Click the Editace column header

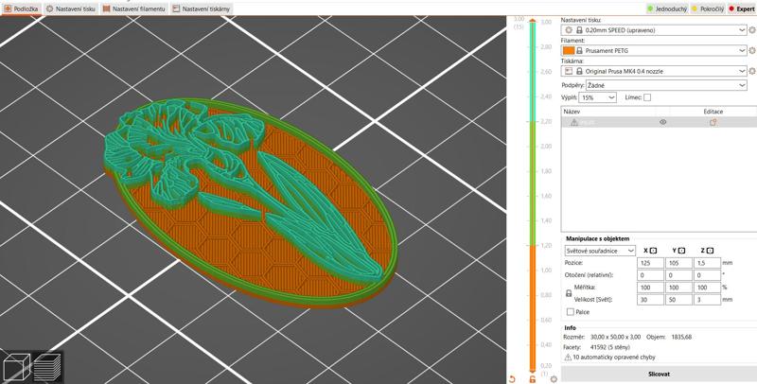pyautogui.click(x=713, y=112)
